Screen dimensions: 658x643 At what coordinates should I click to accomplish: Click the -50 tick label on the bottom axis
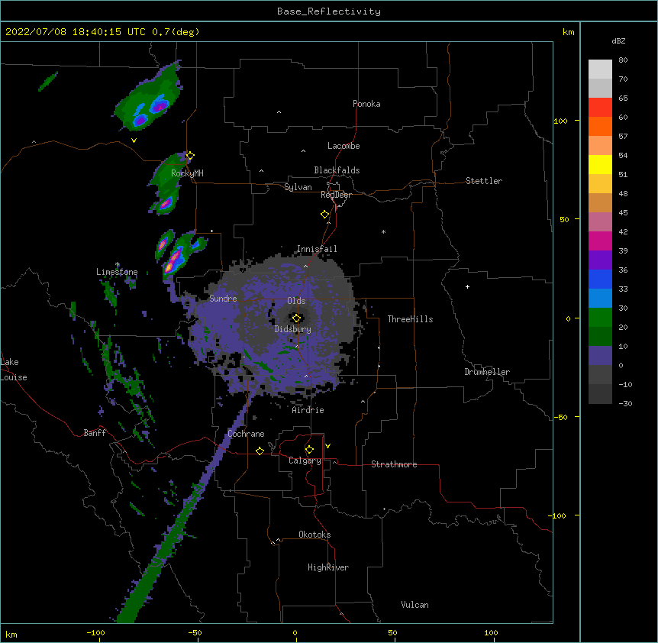(195, 633)
